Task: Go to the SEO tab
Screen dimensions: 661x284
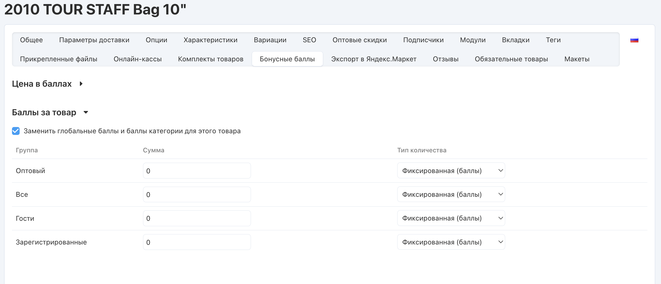Action: point(309,40)
